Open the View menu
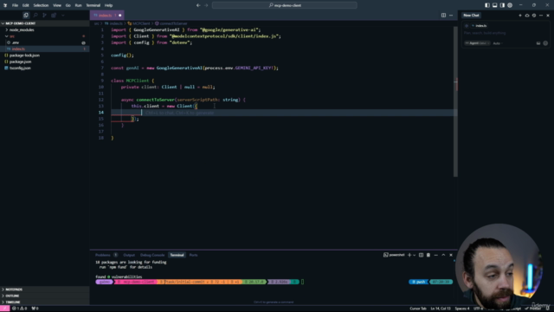Viewport: 554px width, 312px height. coord(57,5)
